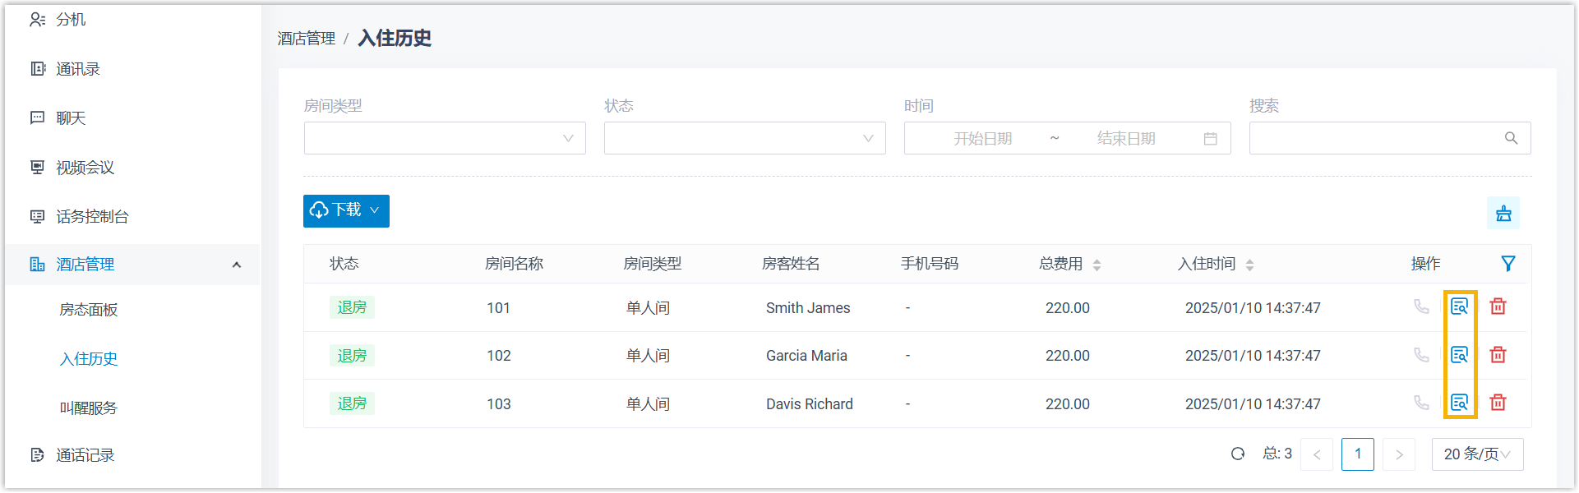Sort table by 入住时间 column
The height and width of the screenshot is (493, 1579).
[x=1249, y=265]
